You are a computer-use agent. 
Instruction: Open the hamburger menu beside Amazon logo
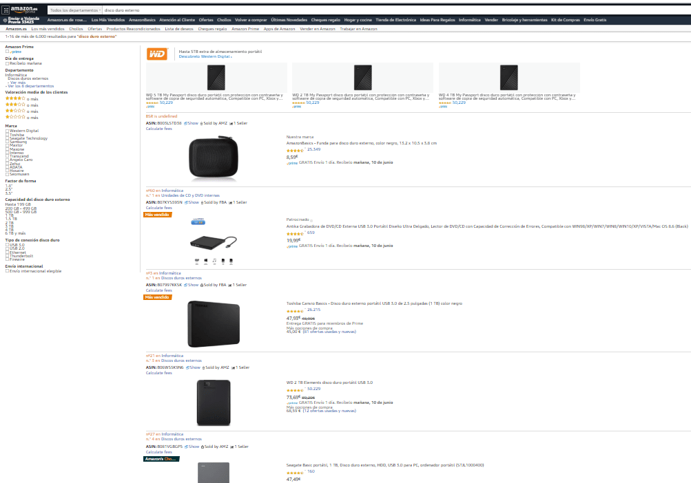tap(6, 10)
